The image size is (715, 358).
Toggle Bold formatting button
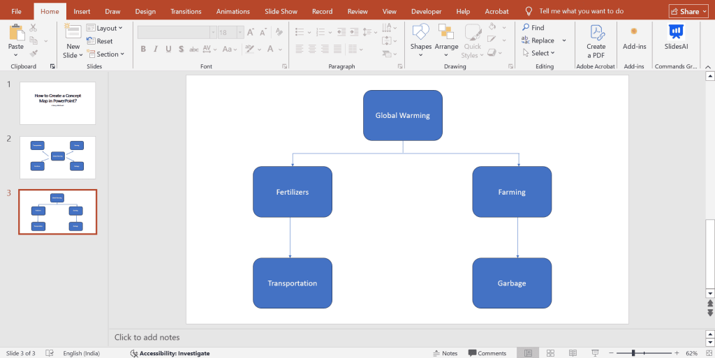coord(143,49)
